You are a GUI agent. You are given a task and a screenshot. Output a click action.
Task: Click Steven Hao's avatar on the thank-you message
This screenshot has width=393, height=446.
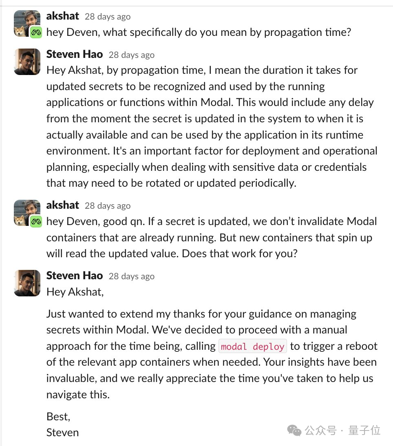(x=27, y=283)
